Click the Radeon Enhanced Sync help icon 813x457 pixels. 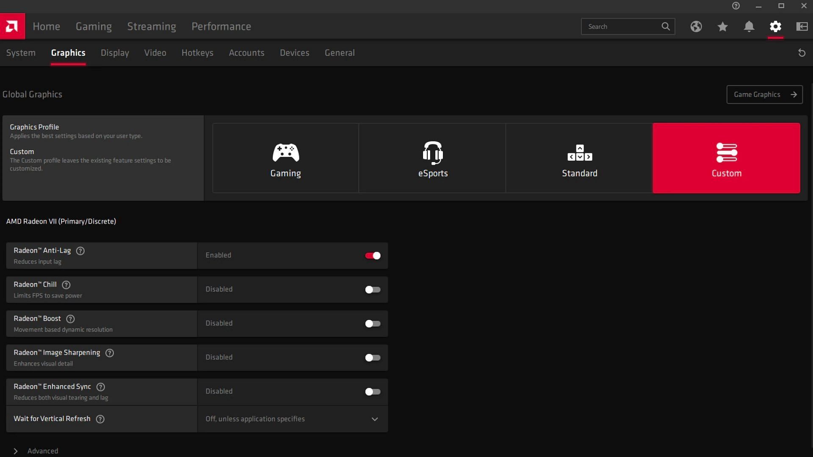point(100,387)
